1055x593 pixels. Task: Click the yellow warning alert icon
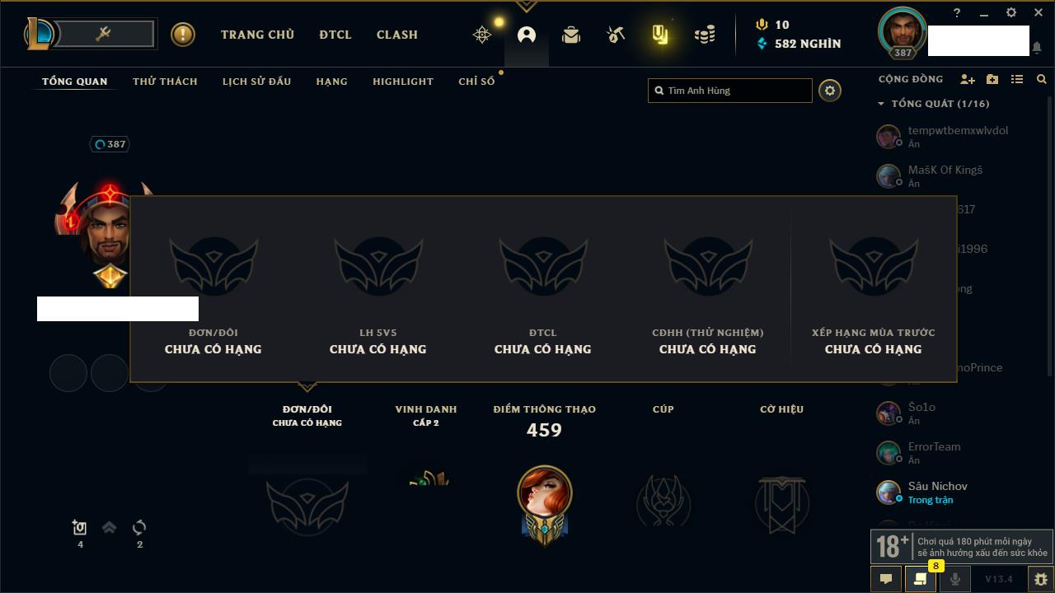[183, 35]
